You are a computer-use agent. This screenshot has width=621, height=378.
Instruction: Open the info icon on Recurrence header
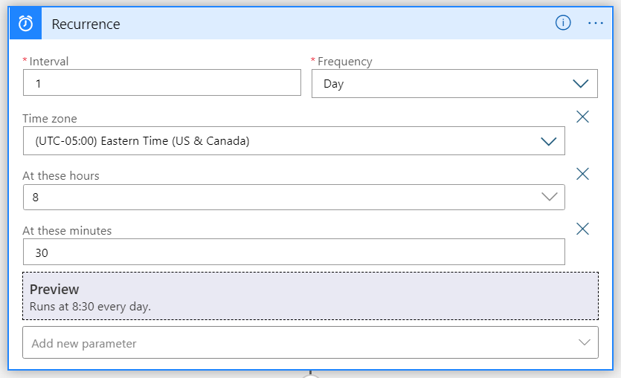(563, 23)
